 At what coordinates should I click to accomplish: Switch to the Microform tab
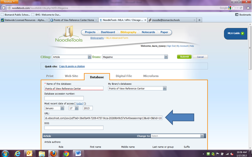coord(151,76)
